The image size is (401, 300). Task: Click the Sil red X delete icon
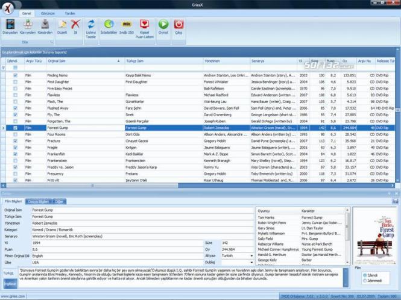[75, 24]
